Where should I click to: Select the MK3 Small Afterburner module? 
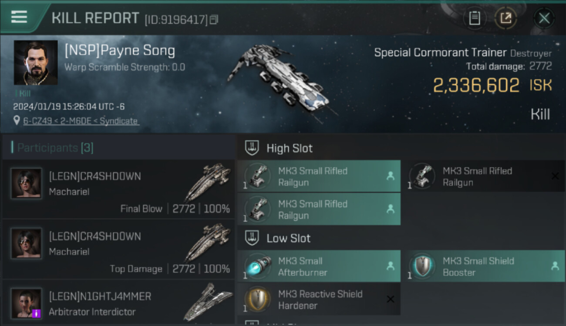tap(319, 266)
